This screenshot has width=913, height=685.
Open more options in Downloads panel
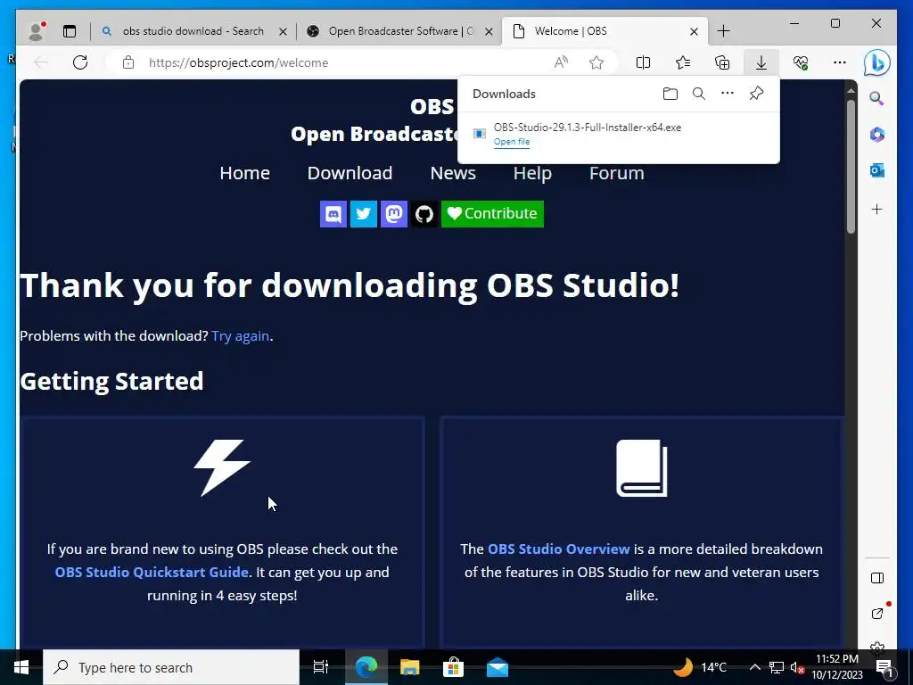[x=728, y=93]
